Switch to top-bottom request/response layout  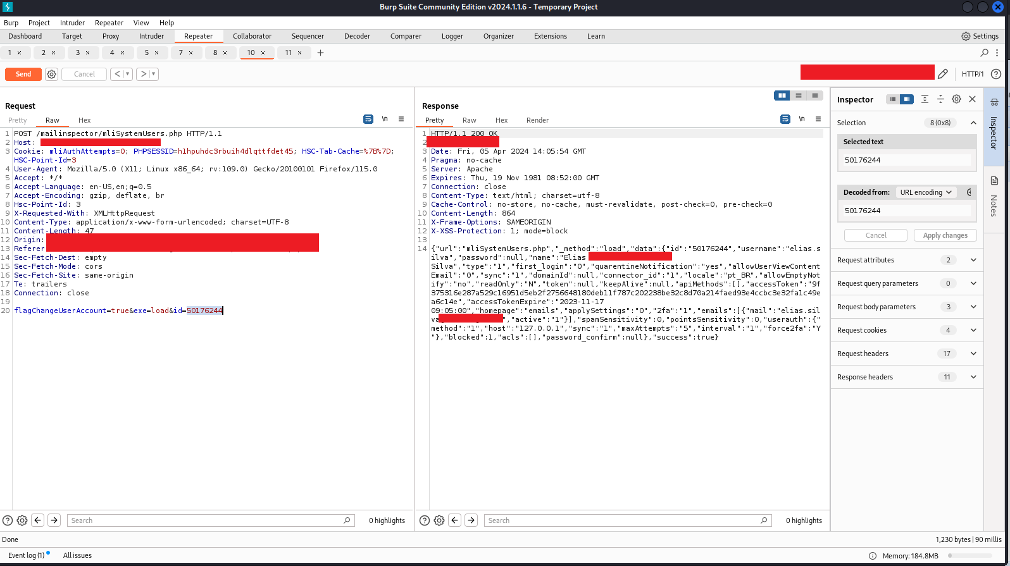799,95
